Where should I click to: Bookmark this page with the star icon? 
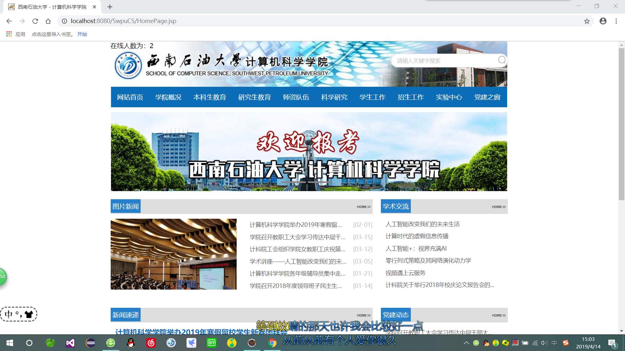pyautogui.click(x=587, y=21)
